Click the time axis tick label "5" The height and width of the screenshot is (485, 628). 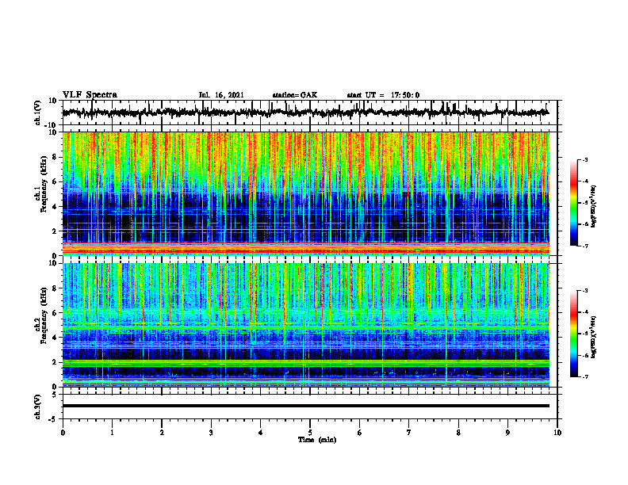coord(310,433)
